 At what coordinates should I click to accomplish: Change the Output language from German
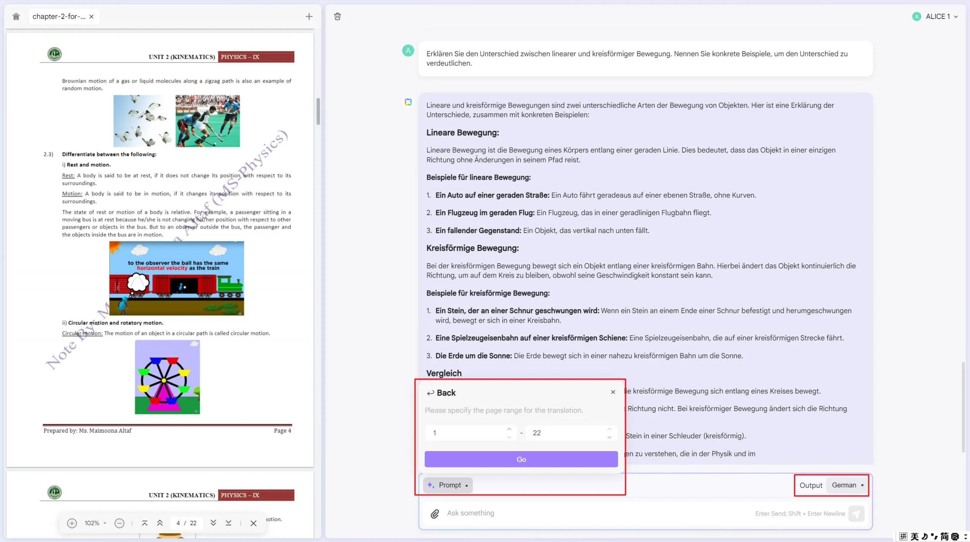848,485
